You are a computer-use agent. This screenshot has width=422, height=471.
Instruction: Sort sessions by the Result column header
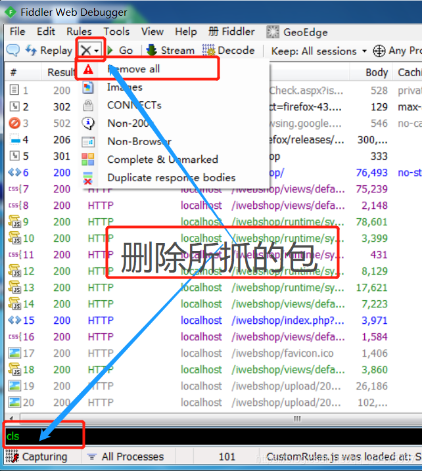61,72
